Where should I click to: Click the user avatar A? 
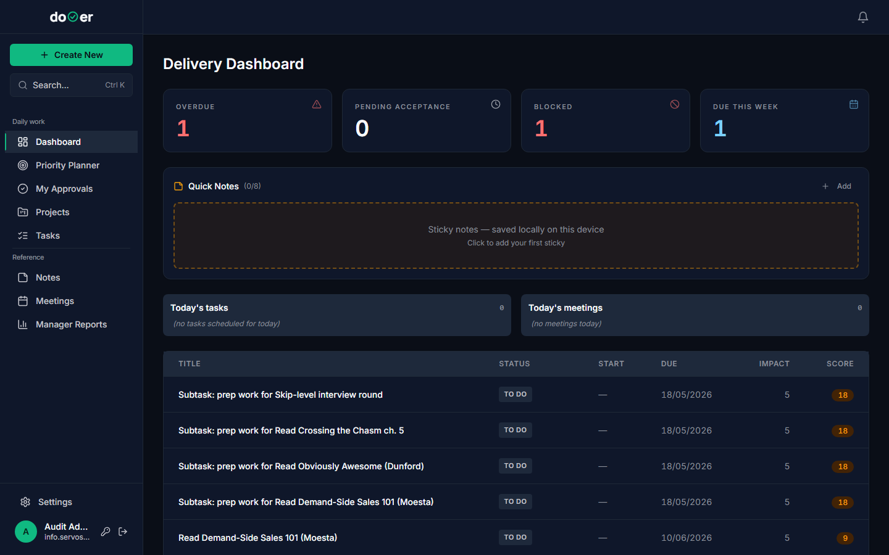coord(26,532)
